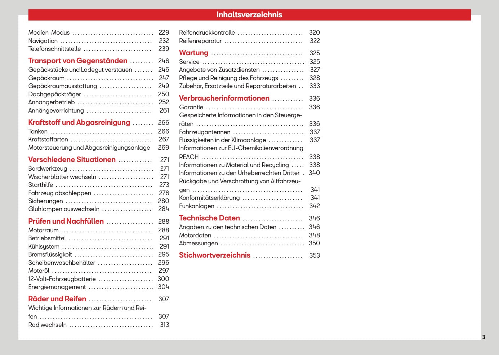
Task: Open the Verschiedene Situationen section heading
Action: [72, 159]
